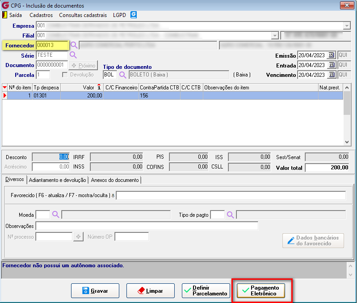Image resolution: width=357 pixels, height=303 pixels.
Task: Click the items grid scroll up arrow
Action: [347, 88]
